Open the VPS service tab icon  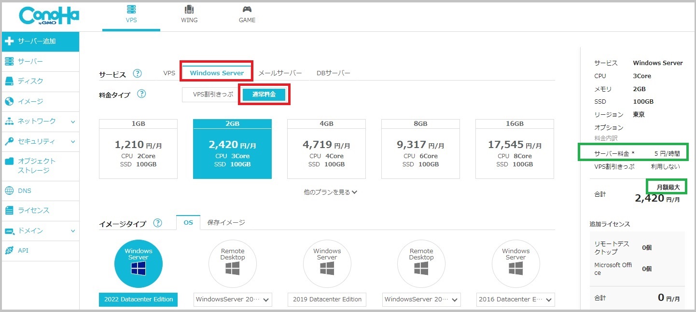point(131,9)
